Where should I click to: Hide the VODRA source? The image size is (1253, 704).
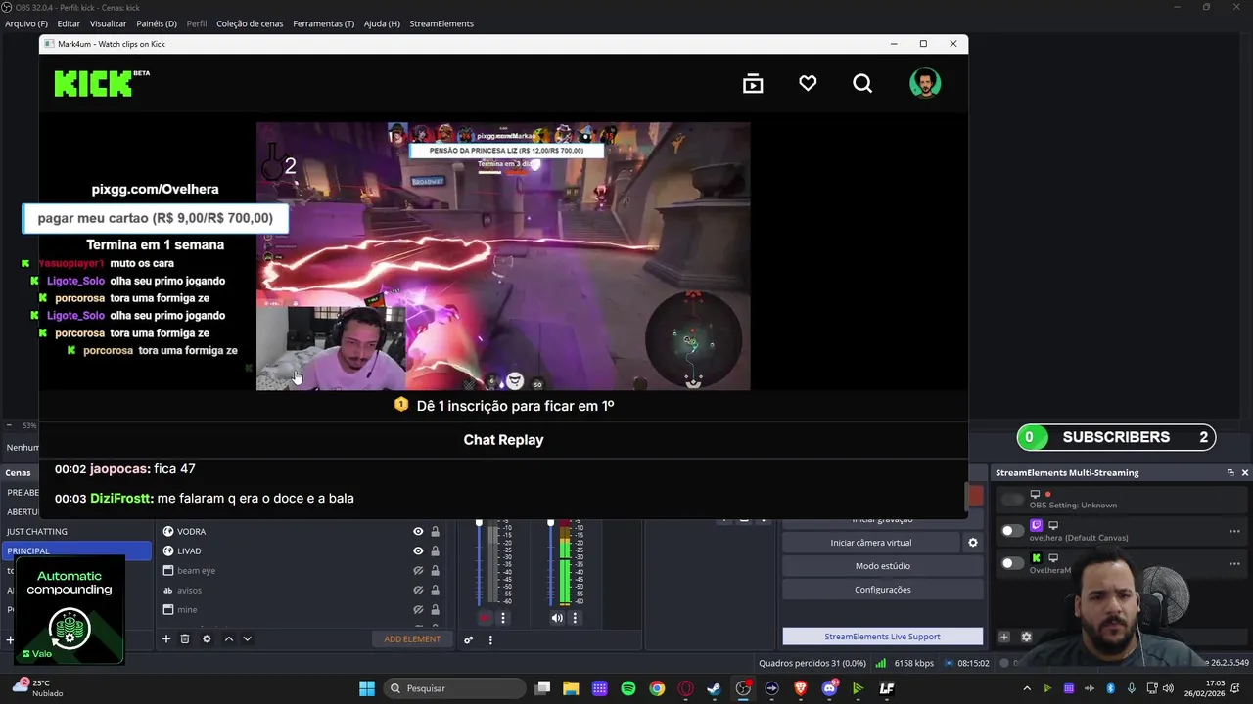pos(418,532)
